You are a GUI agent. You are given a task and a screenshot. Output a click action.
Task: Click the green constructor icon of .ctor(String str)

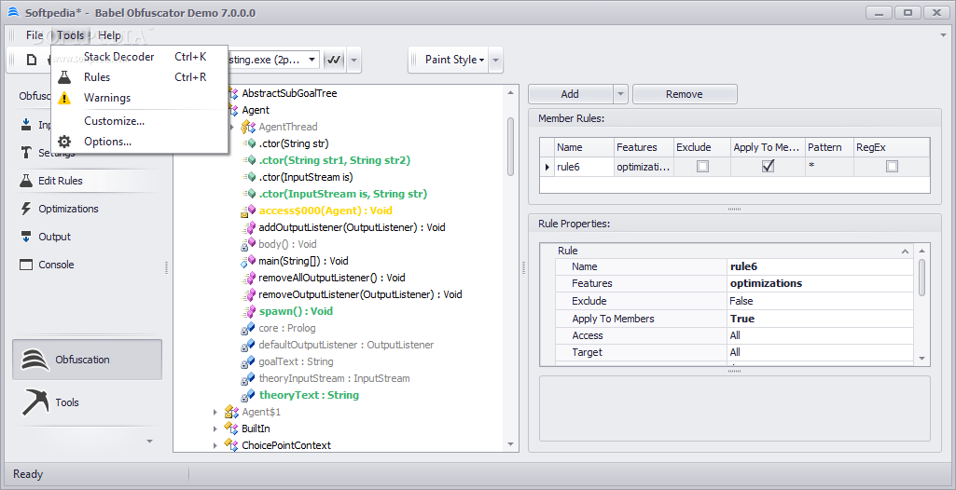pos(249,143)
